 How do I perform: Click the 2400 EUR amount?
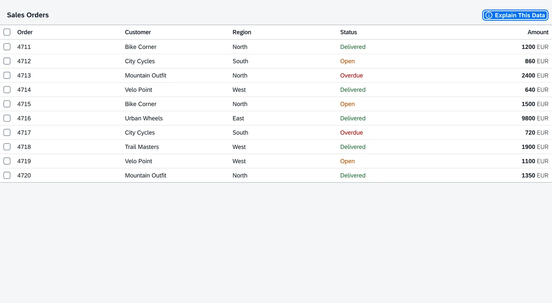click(535, 75)
